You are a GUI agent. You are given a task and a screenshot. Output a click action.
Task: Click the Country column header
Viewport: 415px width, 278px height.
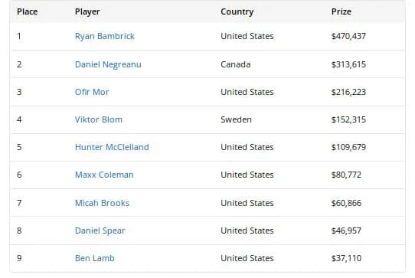coord(237,11)
